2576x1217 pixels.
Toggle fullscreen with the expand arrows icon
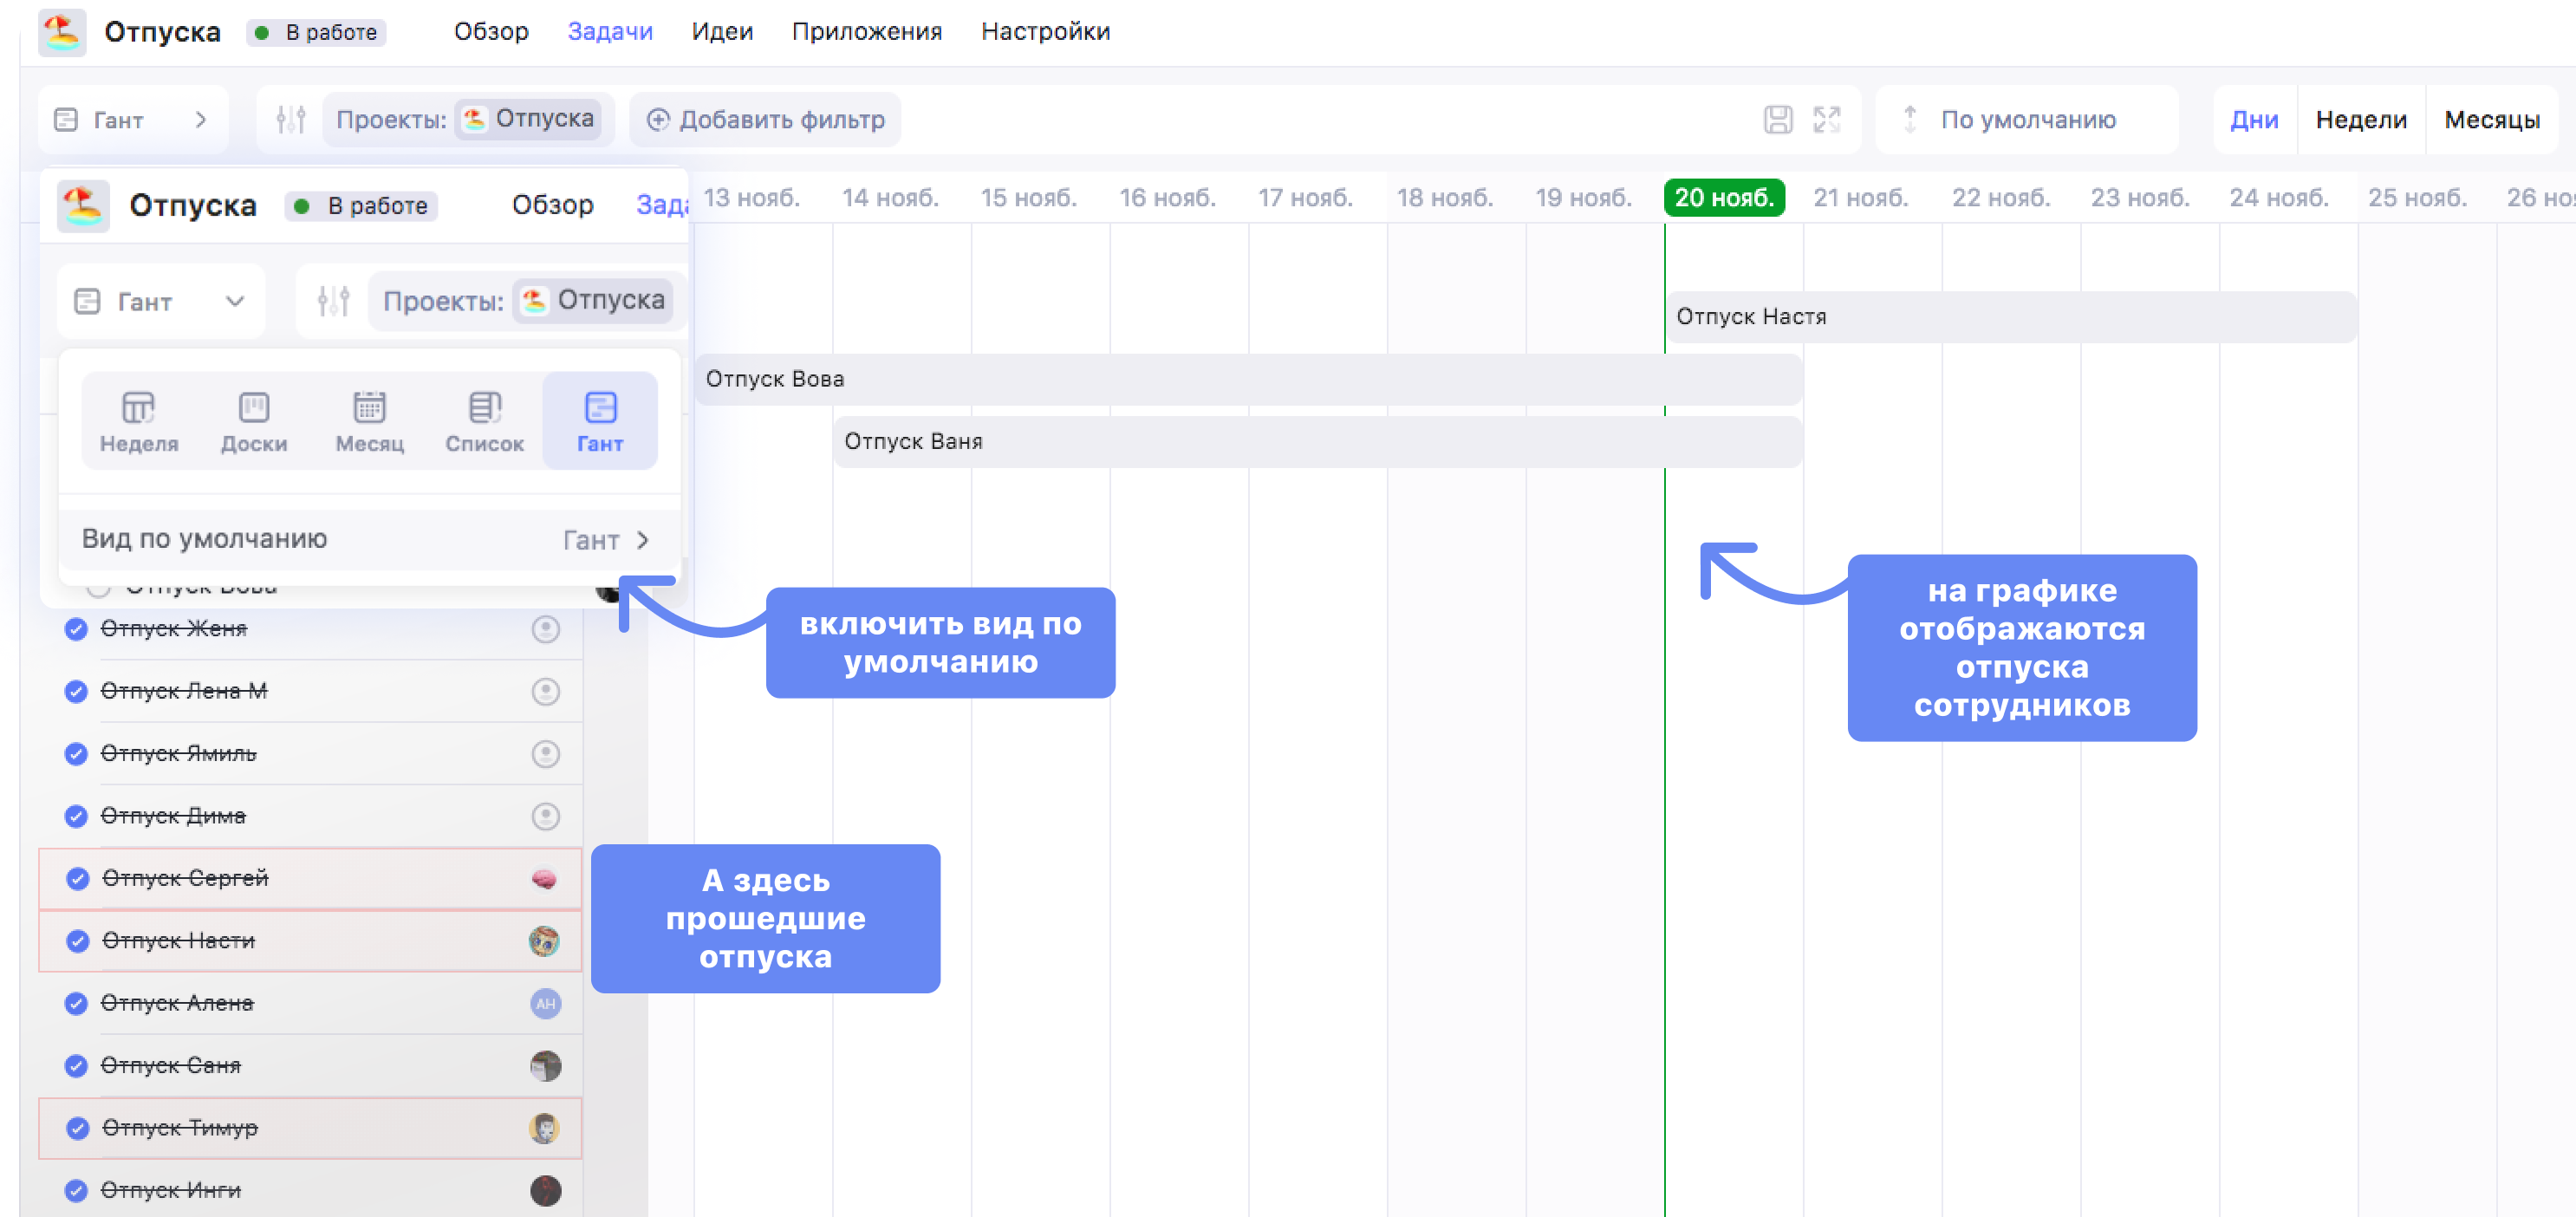point(1826,120)
